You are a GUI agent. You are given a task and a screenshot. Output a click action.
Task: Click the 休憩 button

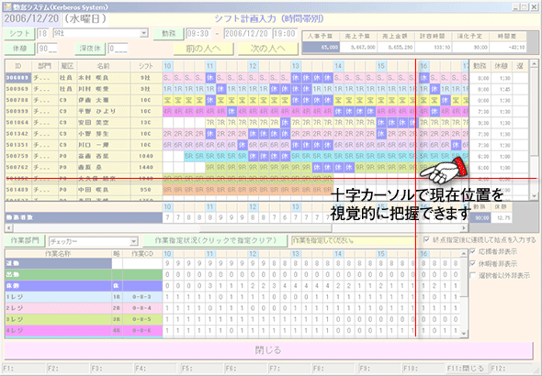(19, 49)
